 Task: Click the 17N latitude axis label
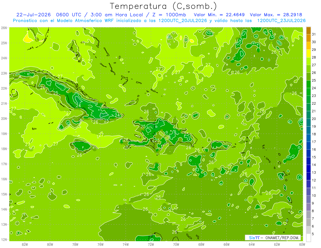[x=4, y=164]
